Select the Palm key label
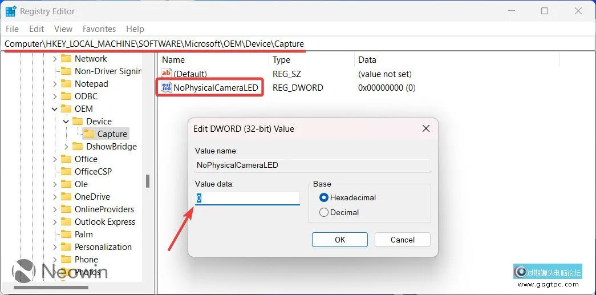The height and width of the screenshot is (295, 596). (x=84, y=234)
